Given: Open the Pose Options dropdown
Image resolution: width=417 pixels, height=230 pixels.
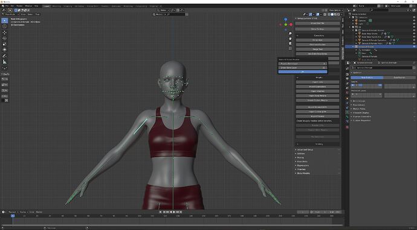Looking at the screenshot, I should pyautogui.click(x=335, y=10).
